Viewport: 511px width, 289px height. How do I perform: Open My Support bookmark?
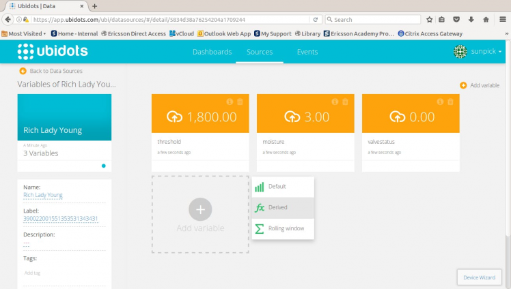coord(273,33)
